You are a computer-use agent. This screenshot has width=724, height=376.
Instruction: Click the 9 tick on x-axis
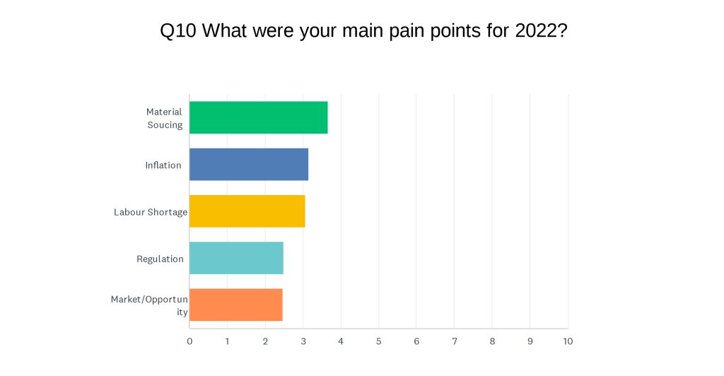coord(530,341)
